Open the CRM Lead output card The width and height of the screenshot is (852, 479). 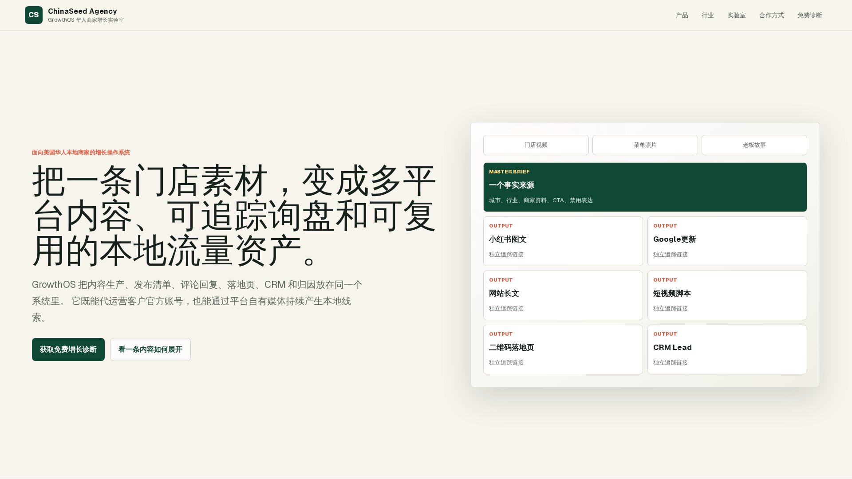click(727, 349)
